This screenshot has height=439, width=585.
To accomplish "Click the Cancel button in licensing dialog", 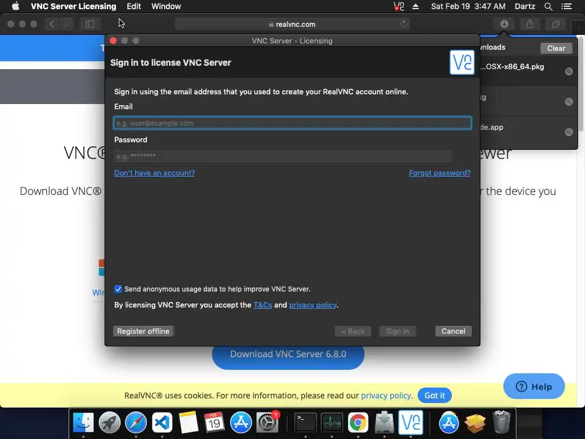I will pos(453,331).
